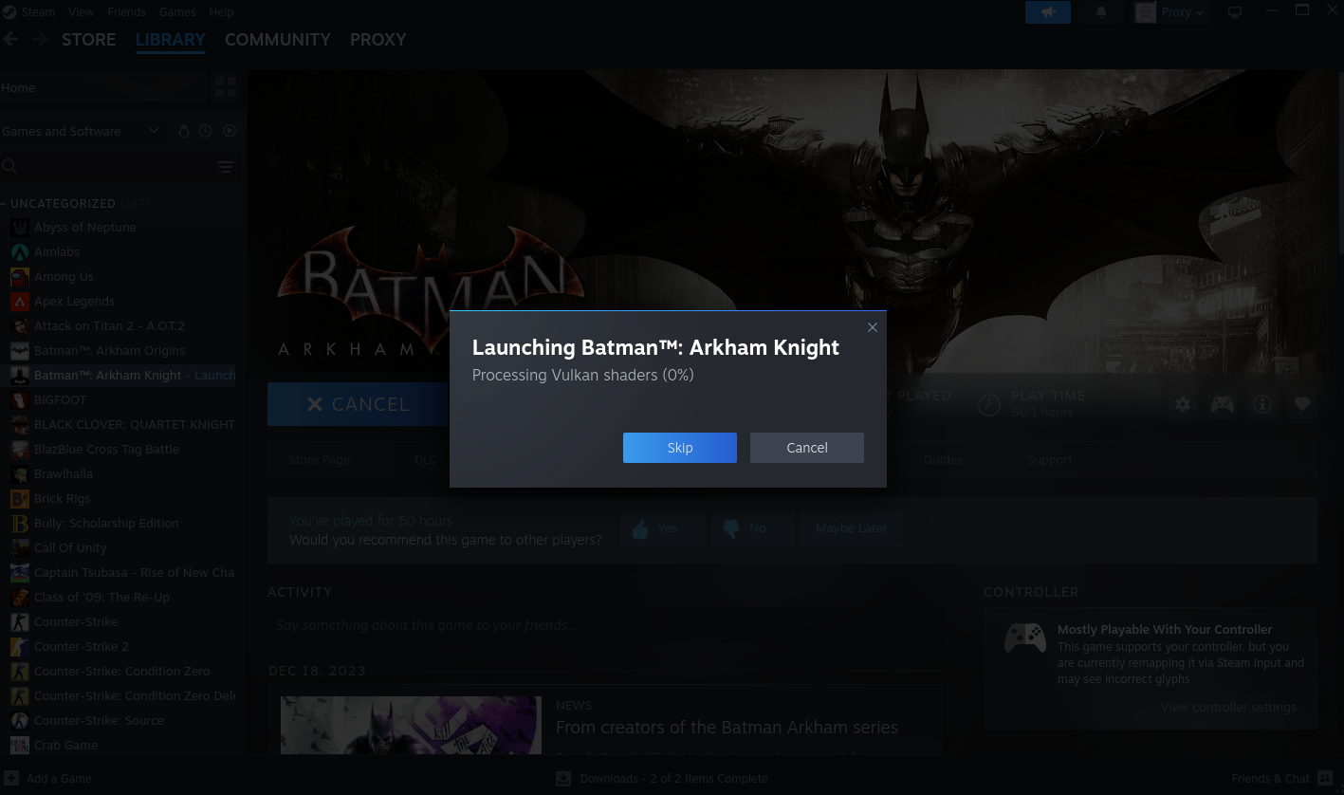The image size is (1344, 795).
Task: Click the forward navigation arrow
Action: point(42,40)
